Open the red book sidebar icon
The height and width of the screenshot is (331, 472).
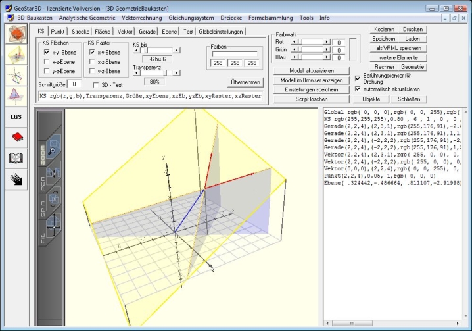click(x=16, y=137)
